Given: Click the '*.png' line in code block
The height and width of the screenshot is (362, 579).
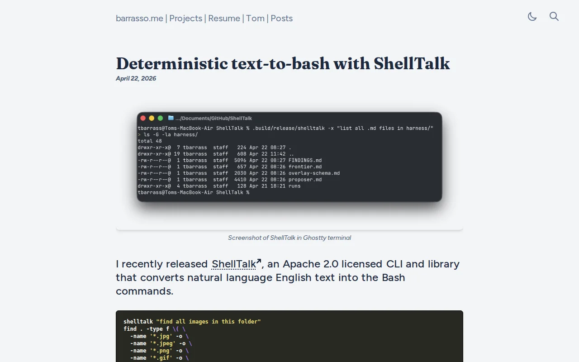Looking at the screenshot, I should (x=159, y=351).
